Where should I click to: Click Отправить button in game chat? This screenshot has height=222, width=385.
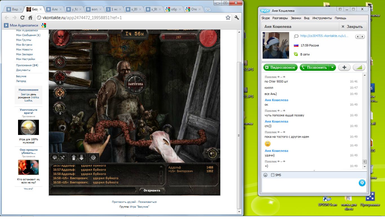pos(152,190)
